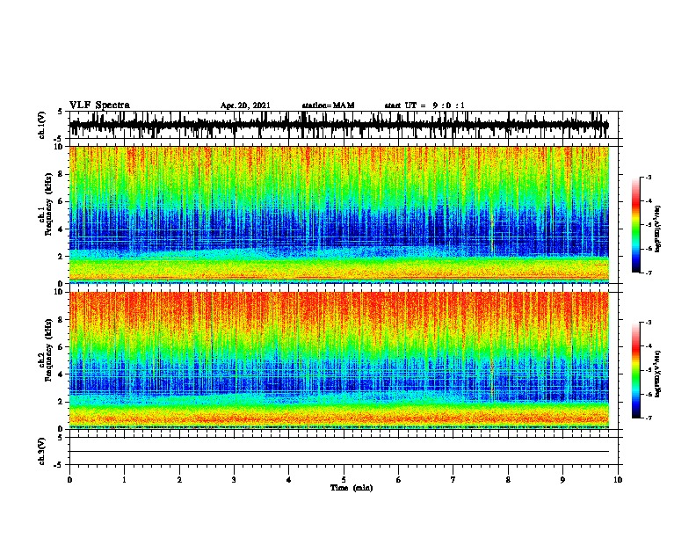Viewport: 696px width, 538px height.
Task: Click the '5' tick of ch.1(V) axis
Action: (x=62, y=112)
